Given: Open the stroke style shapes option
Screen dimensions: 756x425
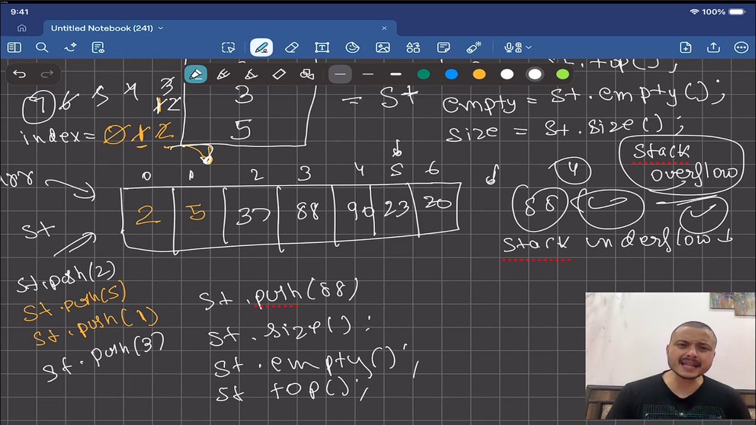Looking at the screenshot, I should pos(307,74).
